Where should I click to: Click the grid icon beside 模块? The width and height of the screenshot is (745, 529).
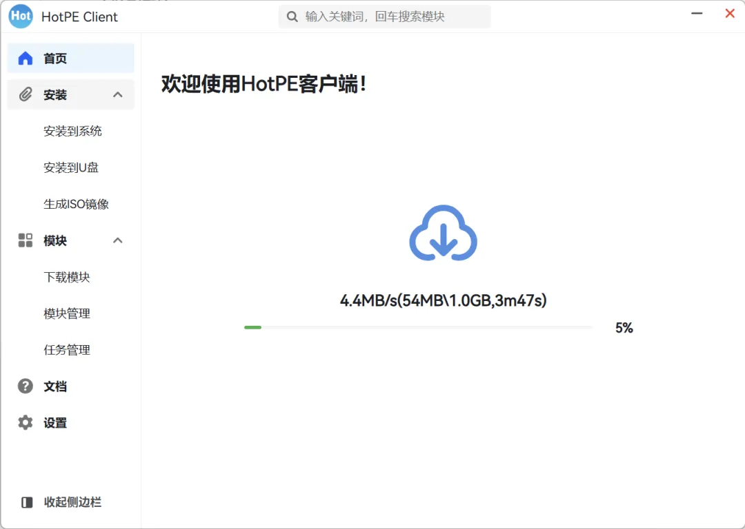tap(26, 240)
